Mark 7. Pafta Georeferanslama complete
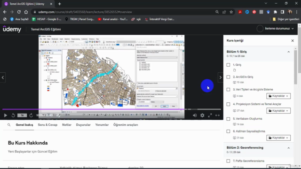This screenshot has height=169, width=301. [228, 161]
